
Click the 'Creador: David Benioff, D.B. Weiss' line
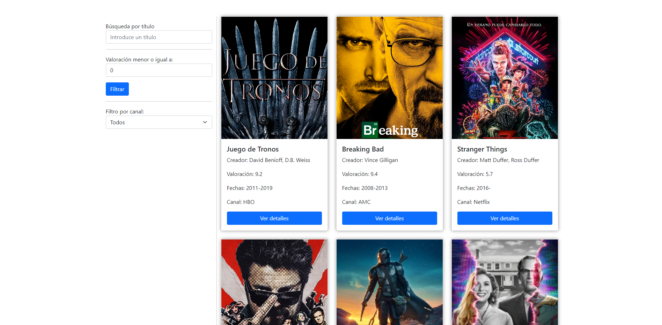[269, 160]
